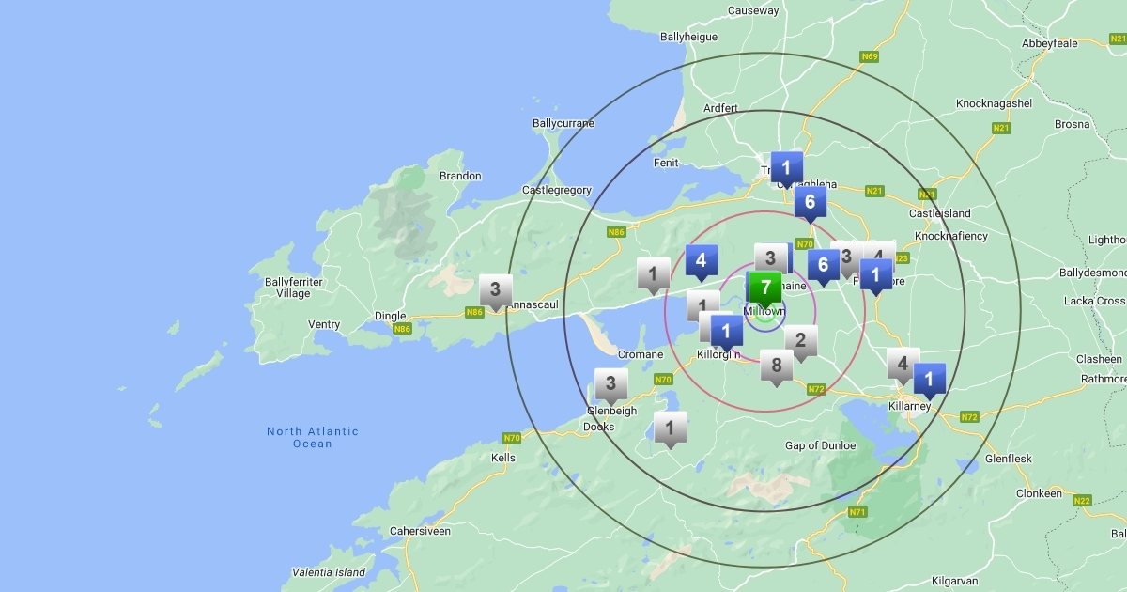Click the Gap of Dunloe label
Viewport: 1127px width, 592px height.
click(820, 445)
